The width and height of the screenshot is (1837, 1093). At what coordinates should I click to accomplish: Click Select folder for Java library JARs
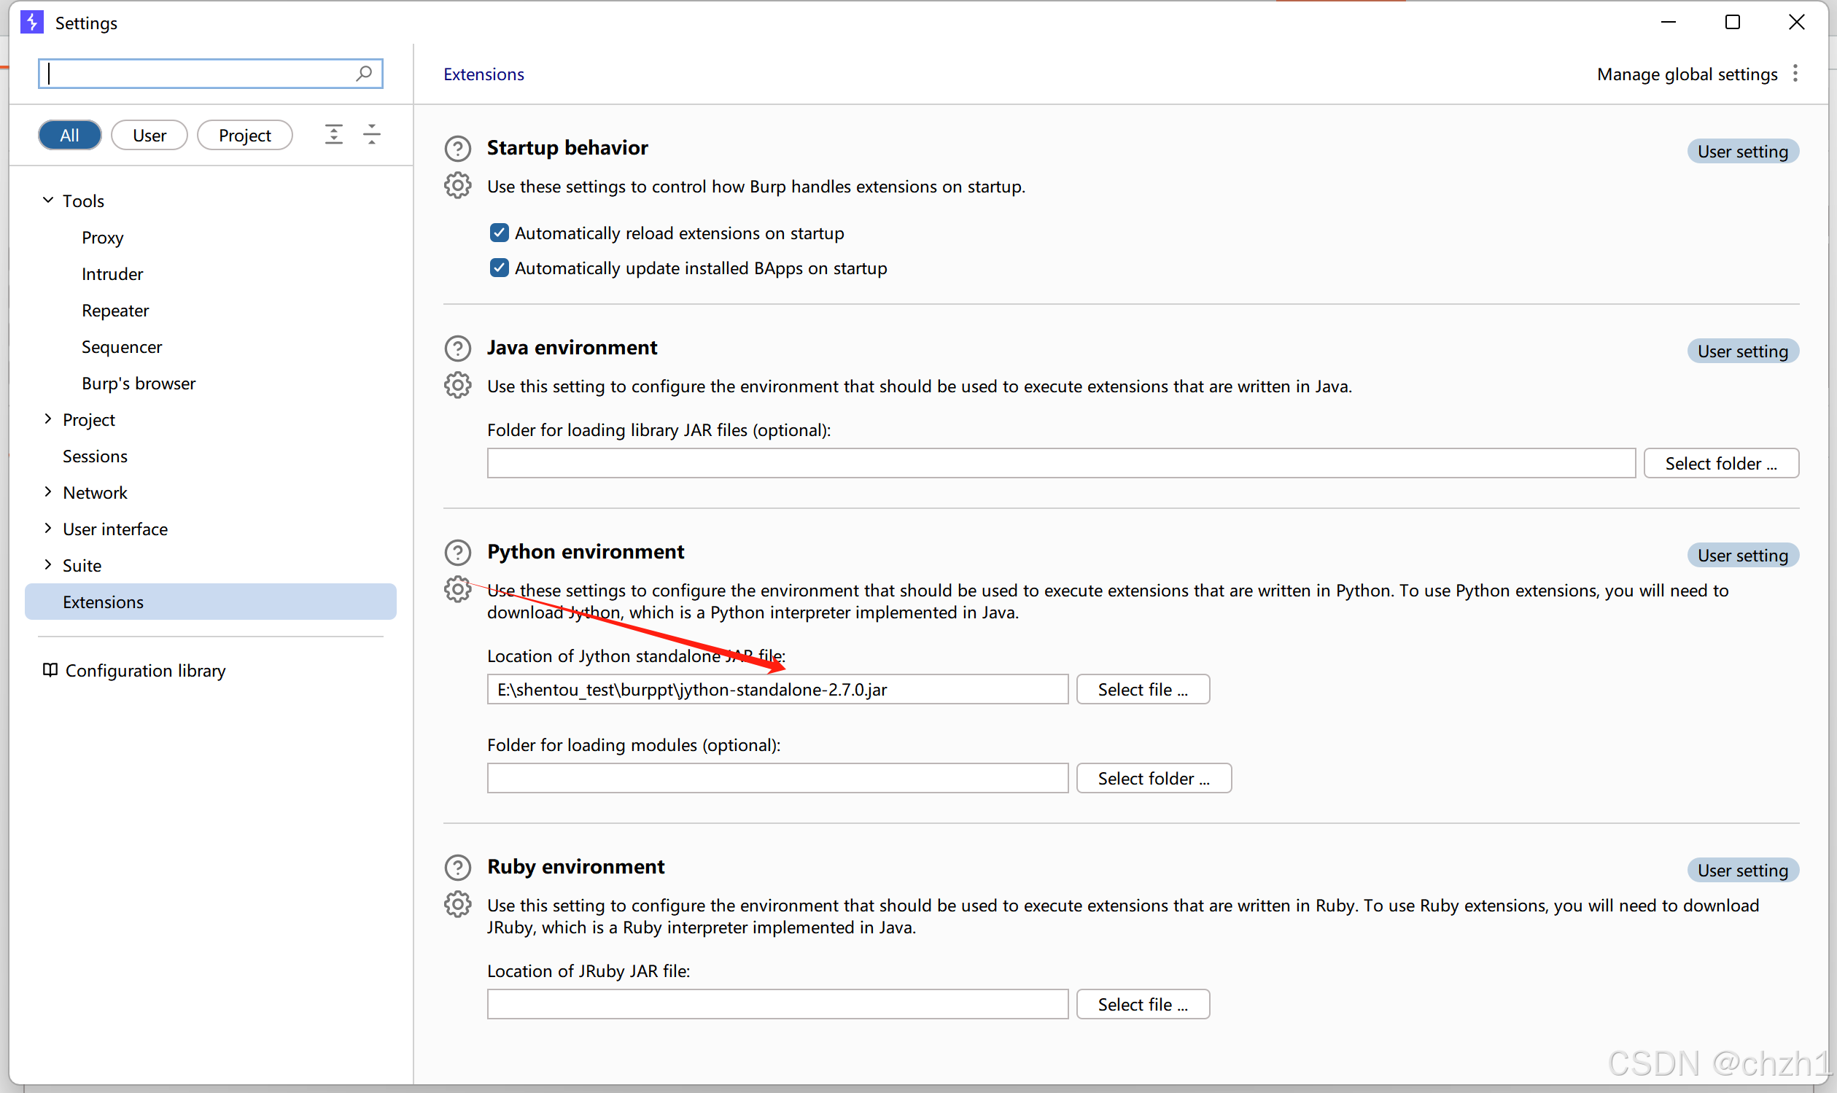[x=1720, y=463]
